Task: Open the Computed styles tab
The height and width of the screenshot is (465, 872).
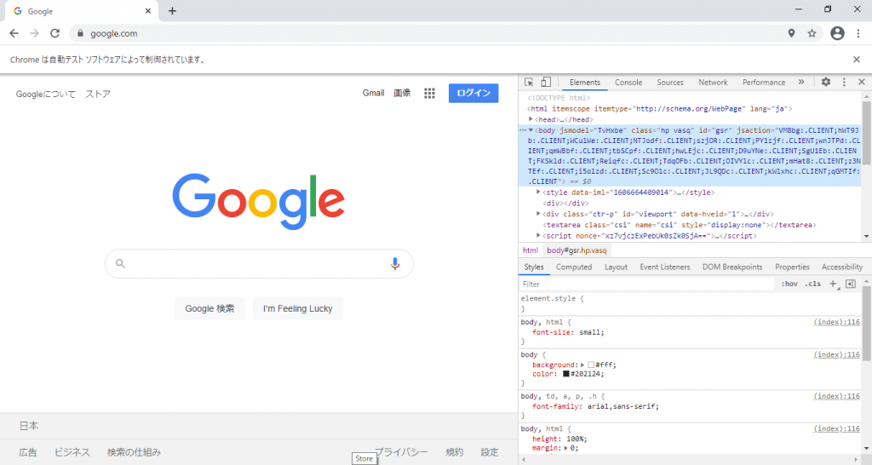Action: pyautogui.click(x=574, y=267)
